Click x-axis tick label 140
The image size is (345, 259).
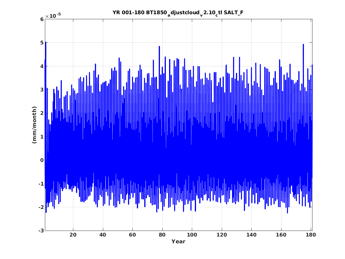251,235
